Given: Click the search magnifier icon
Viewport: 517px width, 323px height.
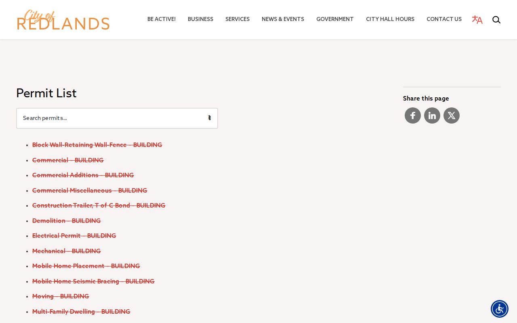Looking at the screenshot, I should [496, 19].
